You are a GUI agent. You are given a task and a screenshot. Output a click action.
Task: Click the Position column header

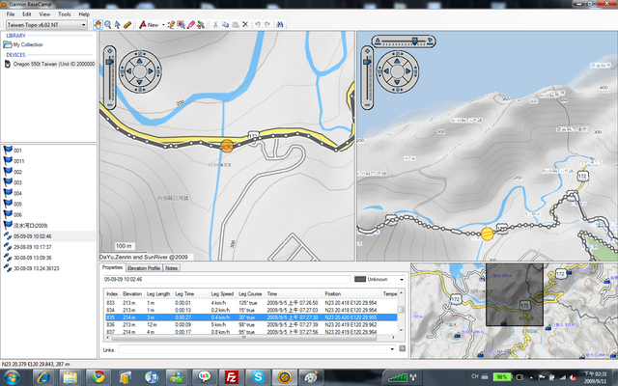pos(333,293)
